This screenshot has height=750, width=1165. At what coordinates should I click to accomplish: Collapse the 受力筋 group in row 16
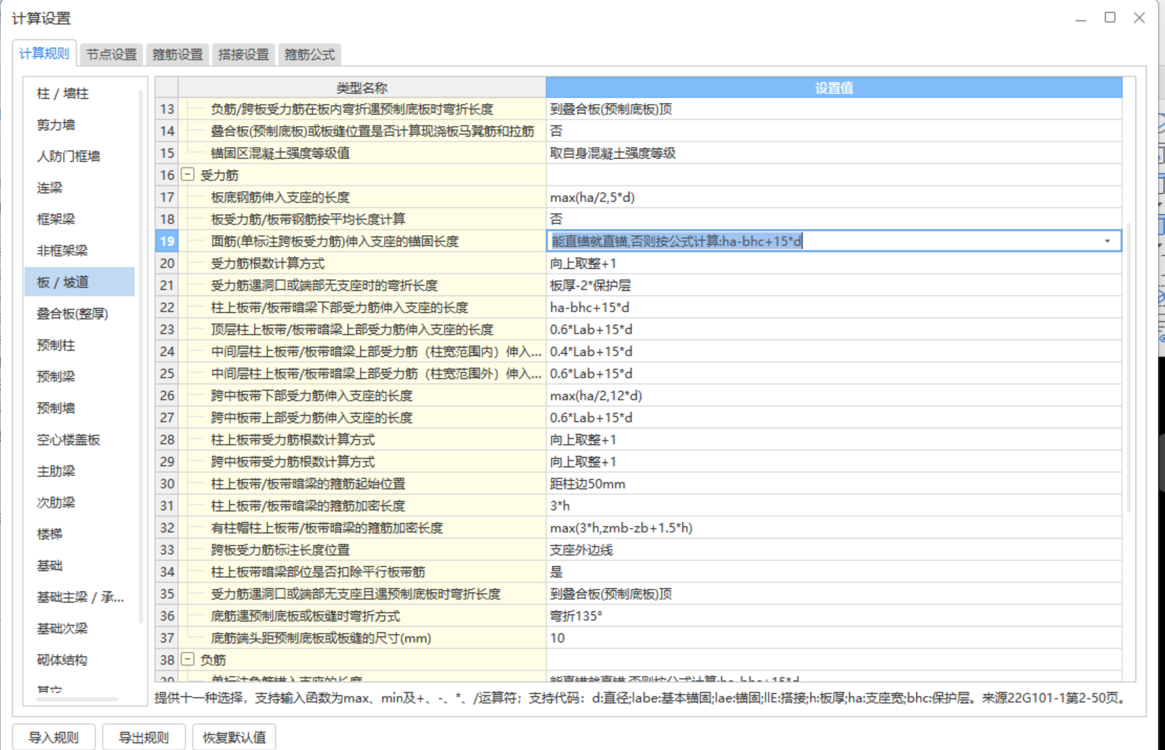(187, 174)
